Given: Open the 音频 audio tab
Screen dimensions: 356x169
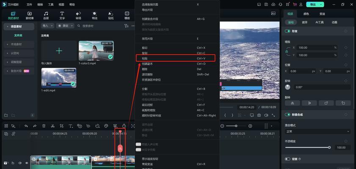Looking at the screenshot, I should pos(46,15).
